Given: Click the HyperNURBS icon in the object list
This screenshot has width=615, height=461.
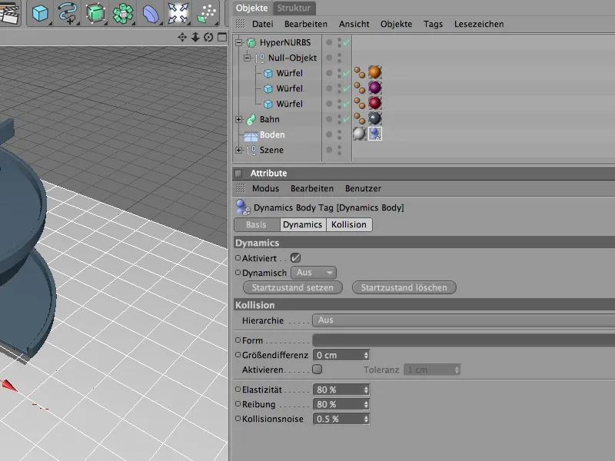Looking at the screenshot, I should (251, 42).
